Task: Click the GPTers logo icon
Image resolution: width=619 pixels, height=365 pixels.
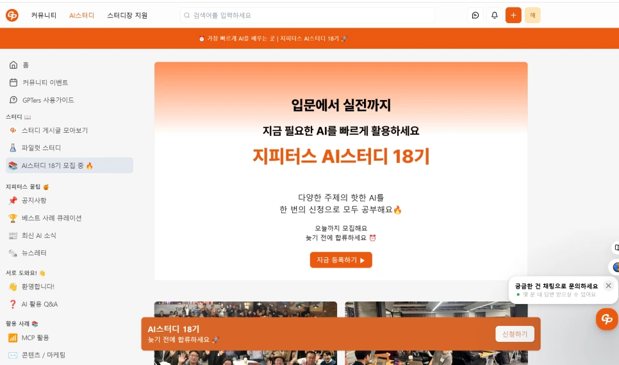Action: tap(12, 15)
